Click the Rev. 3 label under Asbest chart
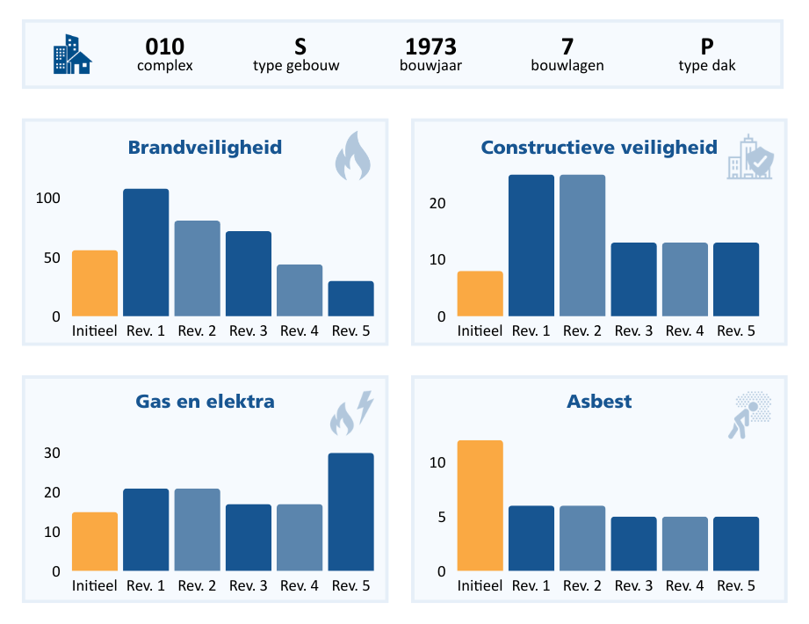The width and height of the screenshot is (809, 624). 633,586
